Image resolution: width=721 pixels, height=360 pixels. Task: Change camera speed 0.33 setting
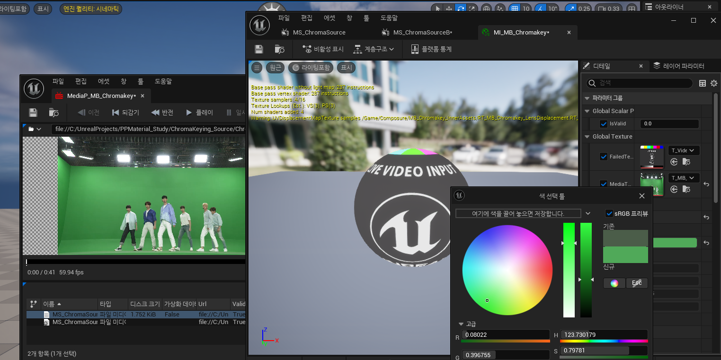(x=608, y=9)
